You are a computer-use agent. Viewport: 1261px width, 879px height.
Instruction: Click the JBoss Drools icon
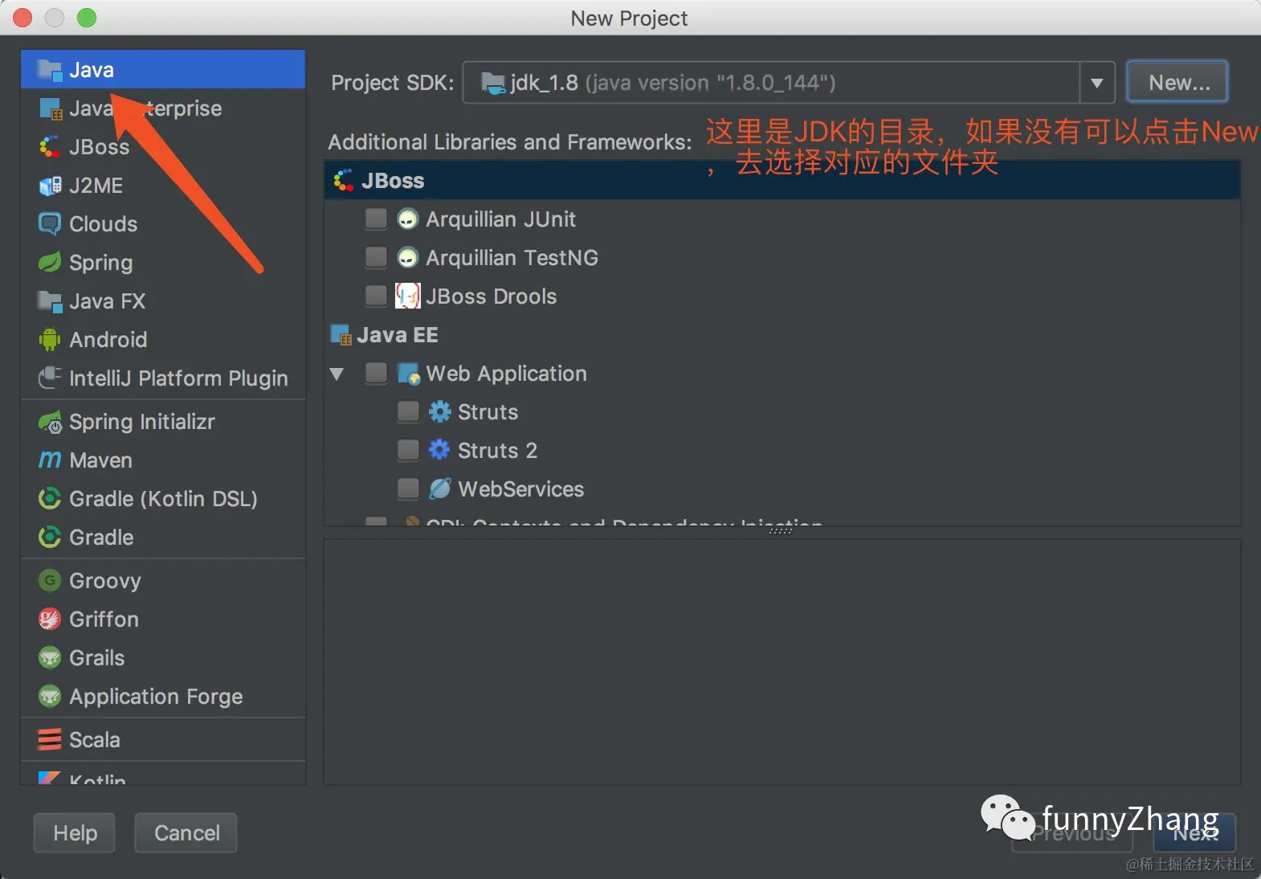coord(408,296)
